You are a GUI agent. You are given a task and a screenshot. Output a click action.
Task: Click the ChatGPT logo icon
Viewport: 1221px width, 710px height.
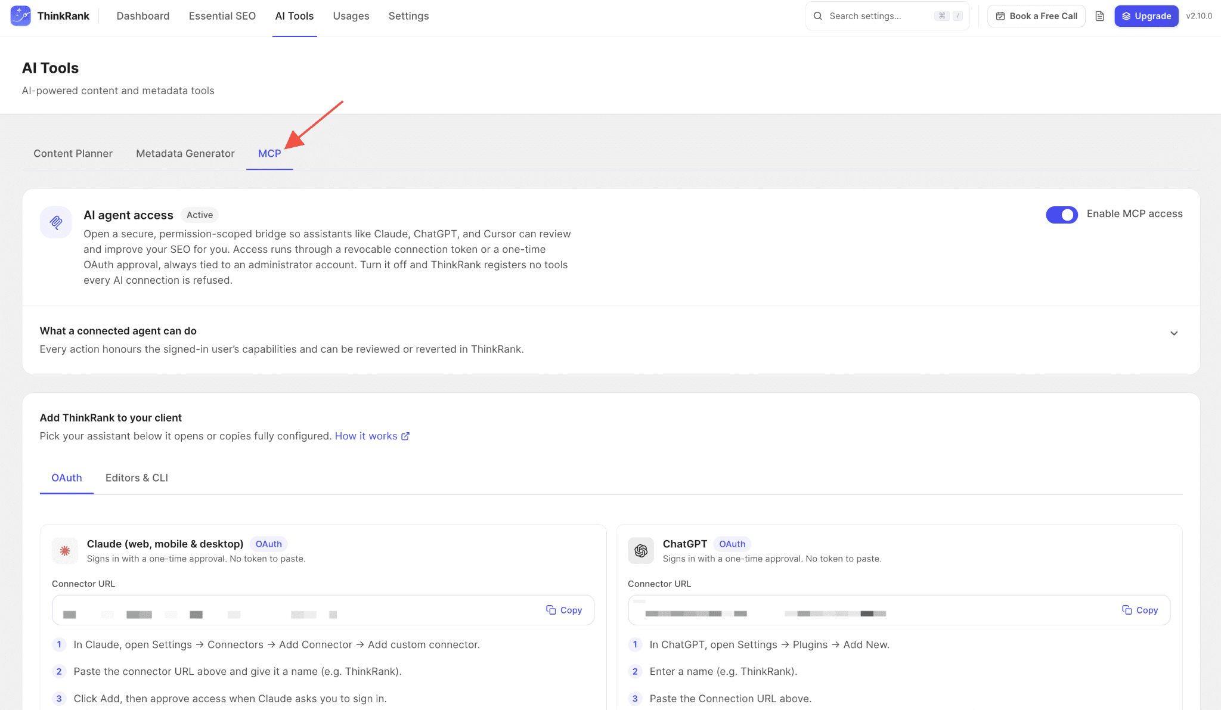(x=641, y=551)
